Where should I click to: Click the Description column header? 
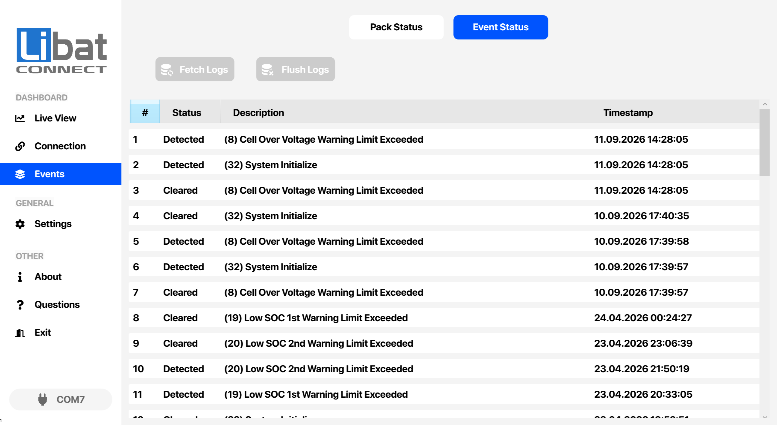pos(406,112)
